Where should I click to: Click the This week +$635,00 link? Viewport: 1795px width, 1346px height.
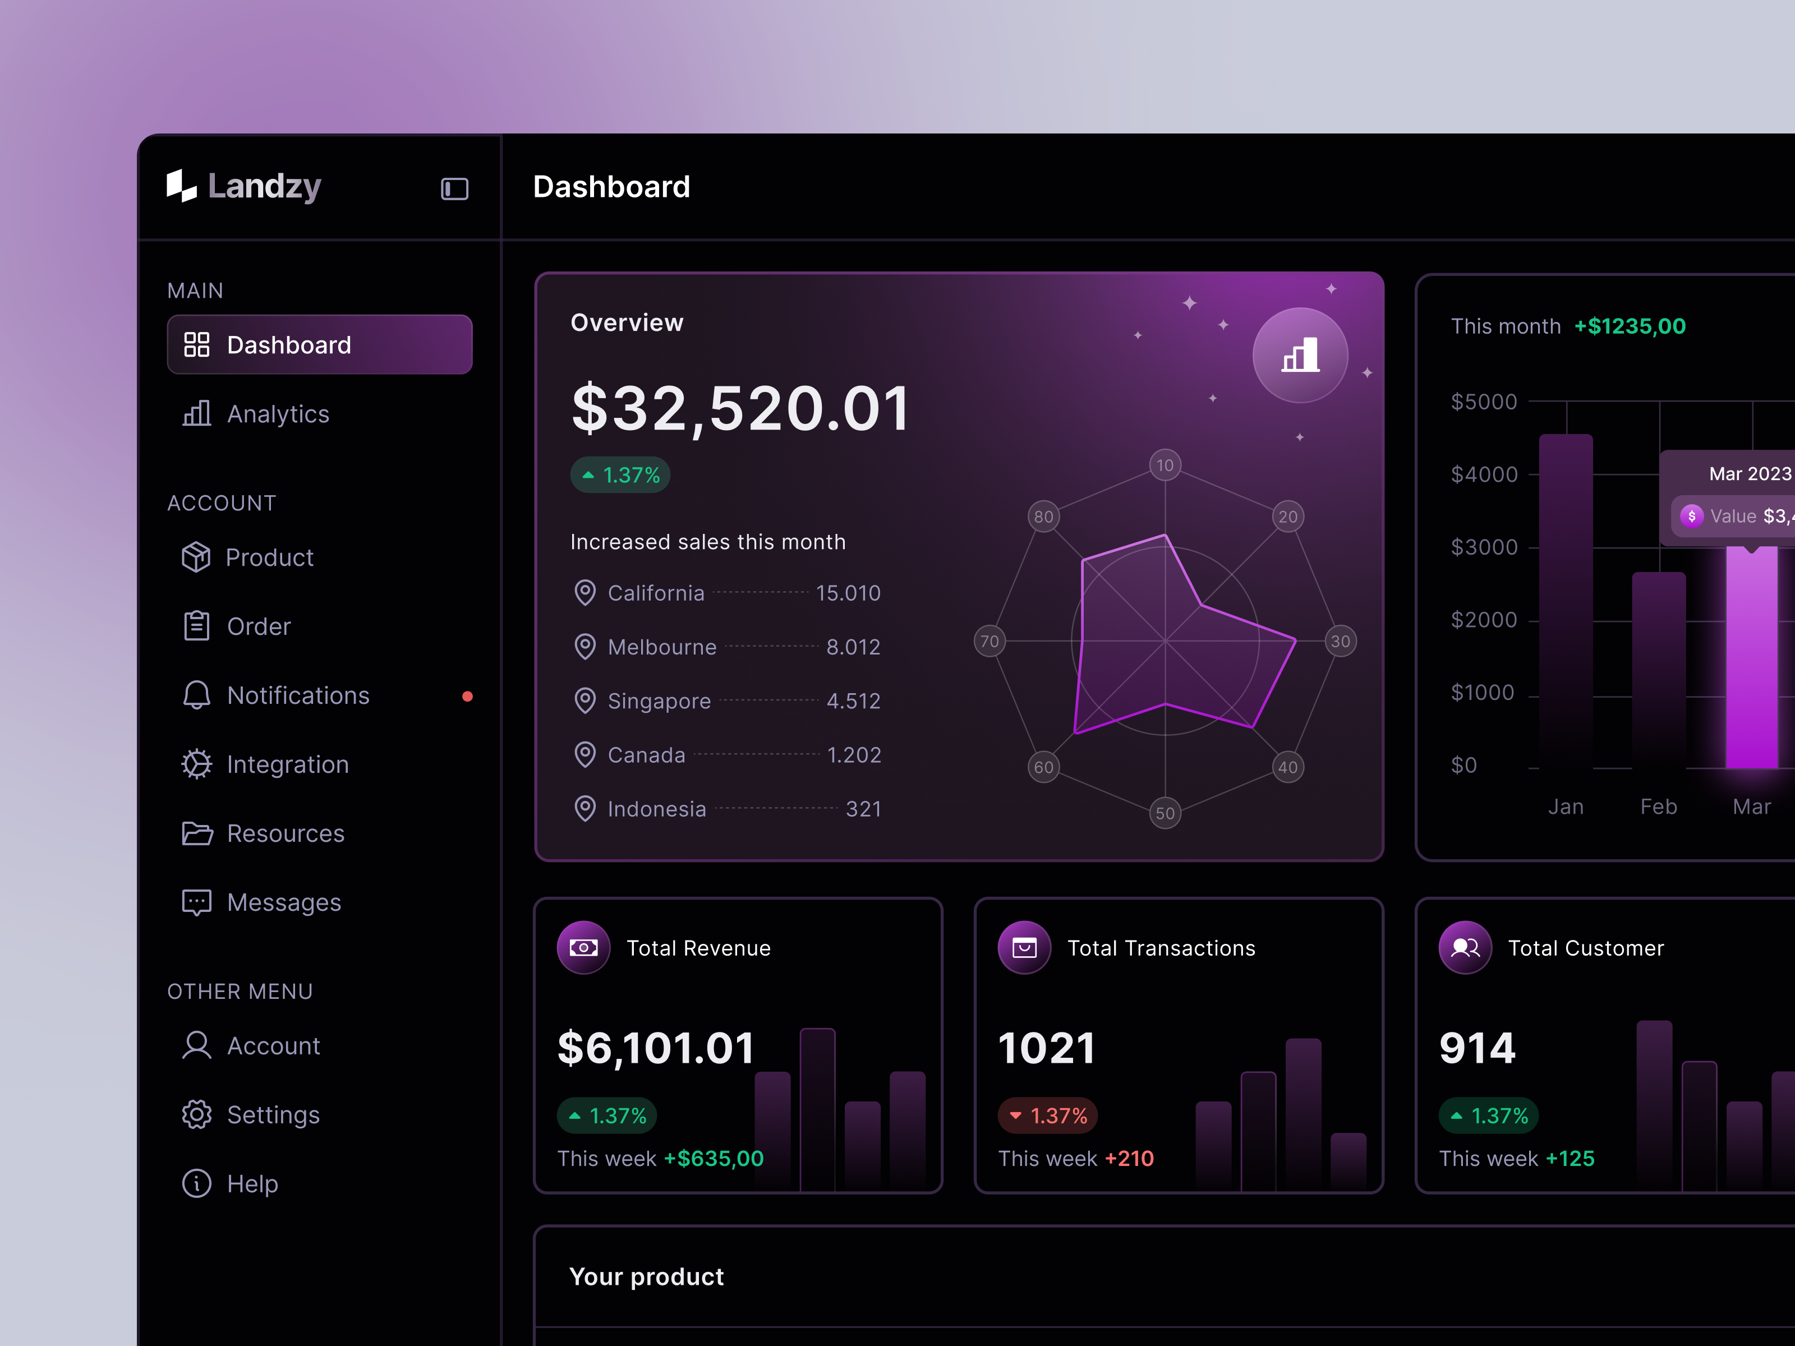pyautogui.click(x=660, y=1159)
